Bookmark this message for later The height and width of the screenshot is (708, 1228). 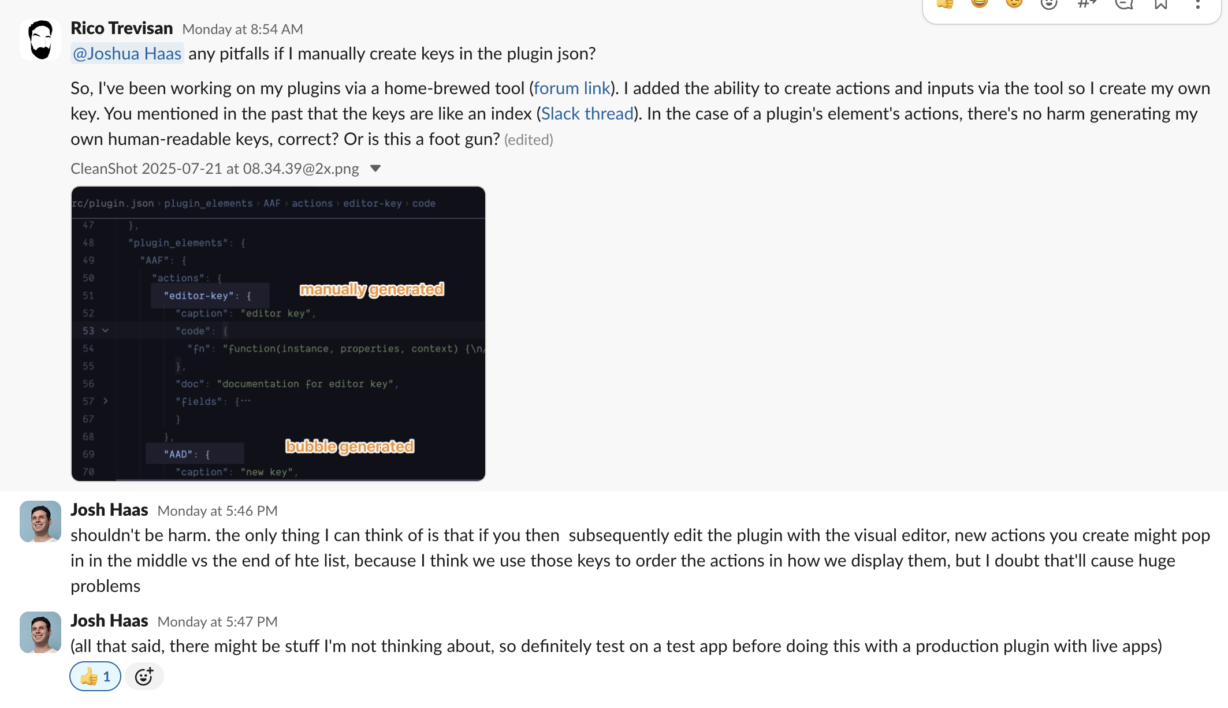tap(1161, 5)
